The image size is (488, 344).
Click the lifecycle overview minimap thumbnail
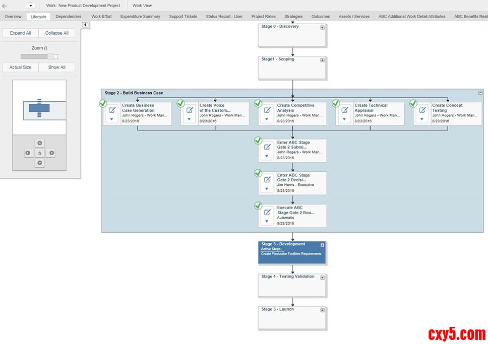[x=39, y=108]
